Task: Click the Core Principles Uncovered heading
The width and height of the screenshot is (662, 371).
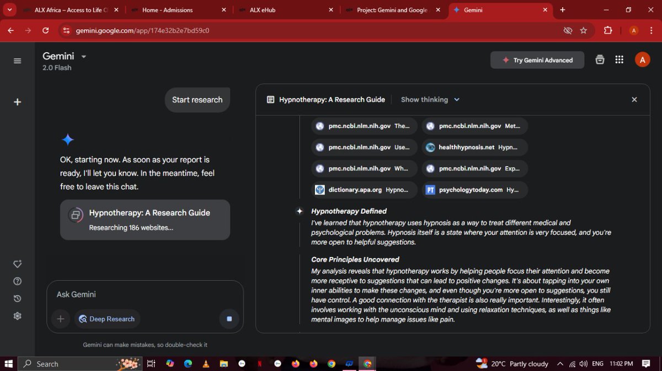Action: click(355, 259)
